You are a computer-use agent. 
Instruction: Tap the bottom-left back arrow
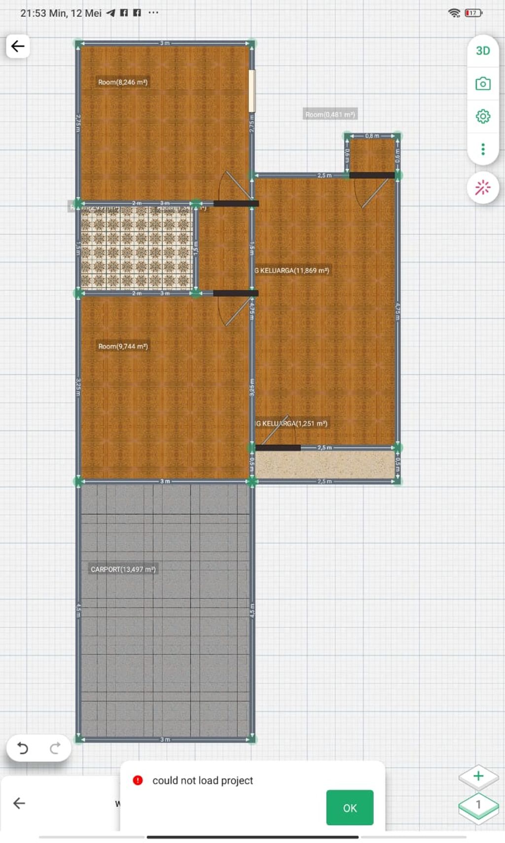click(x=19, y=803)
